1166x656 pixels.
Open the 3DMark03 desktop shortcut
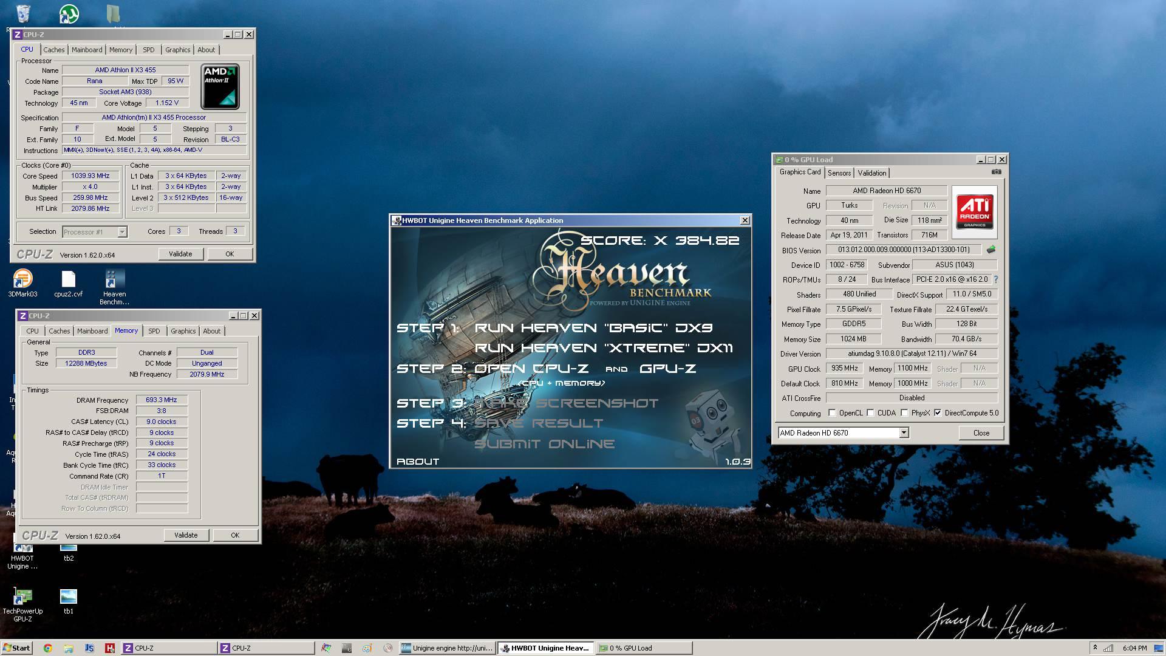pos(22,283)
